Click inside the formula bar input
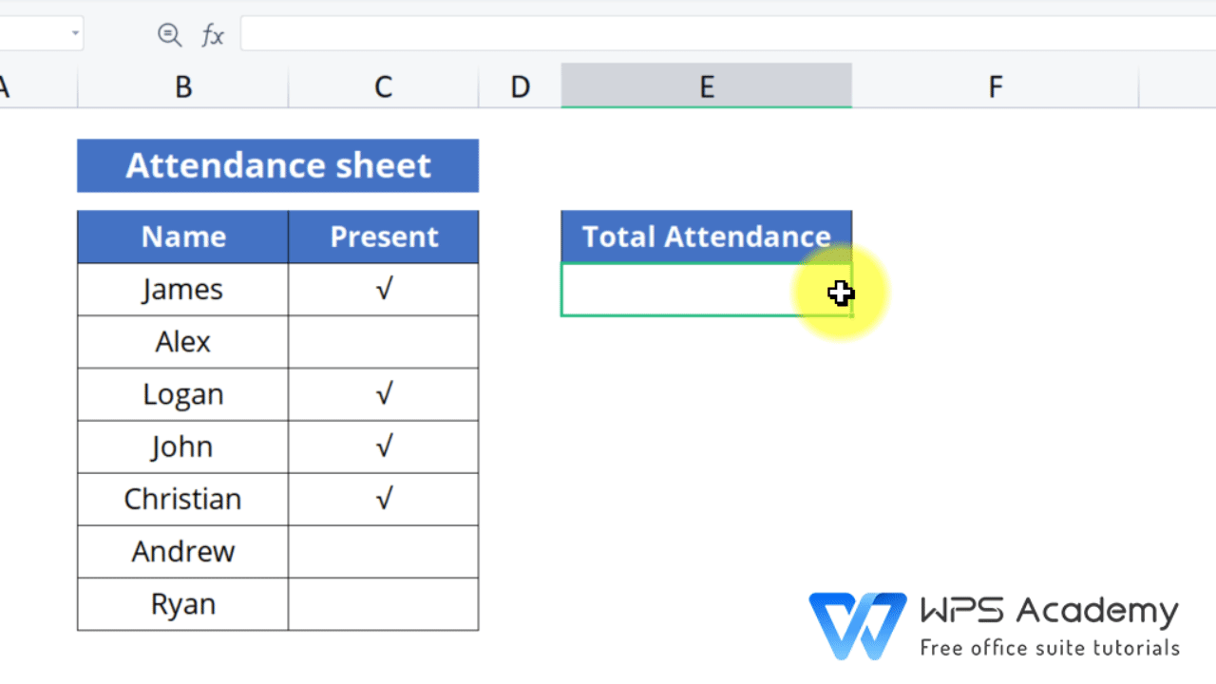 pyautogui.click(x=728, y=33)
